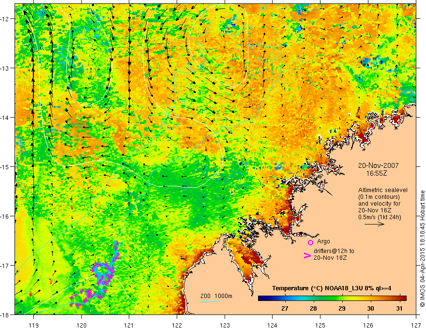Click the latitude label -15
This screenshot has height=329, width=426.
[x=5, y=166]
